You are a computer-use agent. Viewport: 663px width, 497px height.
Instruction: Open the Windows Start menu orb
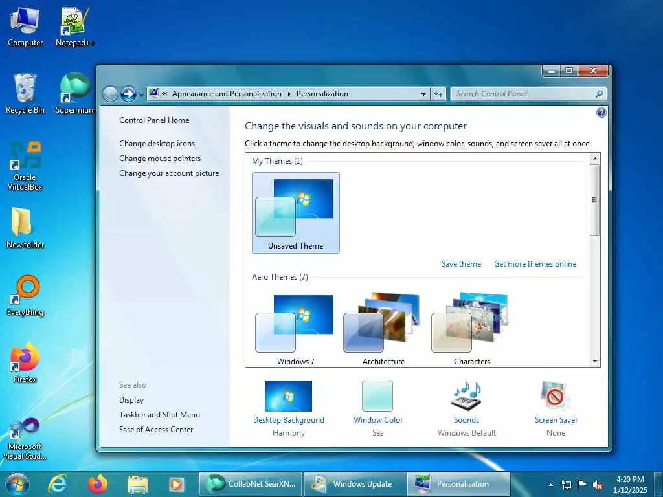pyautogui.click(x=17, y=484)
